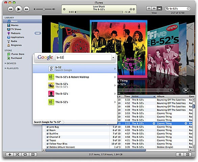
Task: Click the mute speaker icon
Action: click(x=34, y=9)
